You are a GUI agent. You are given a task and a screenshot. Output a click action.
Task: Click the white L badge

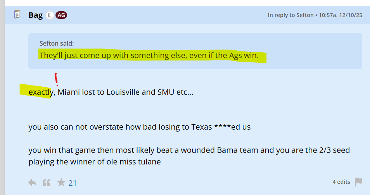(50, 15)
